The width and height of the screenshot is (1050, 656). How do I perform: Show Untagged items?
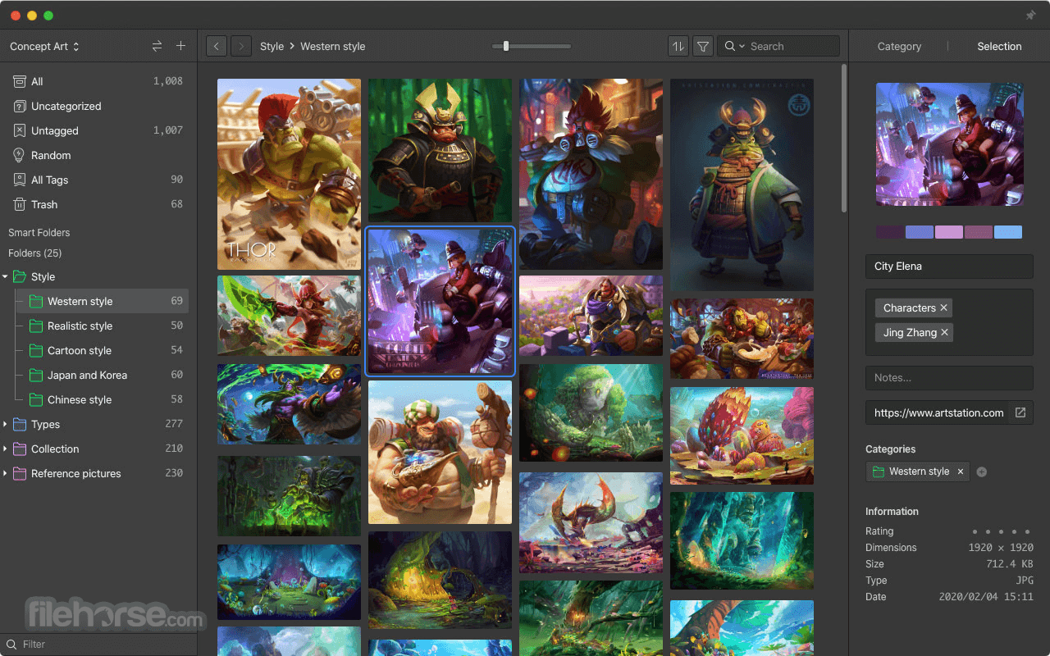[98, 130]
